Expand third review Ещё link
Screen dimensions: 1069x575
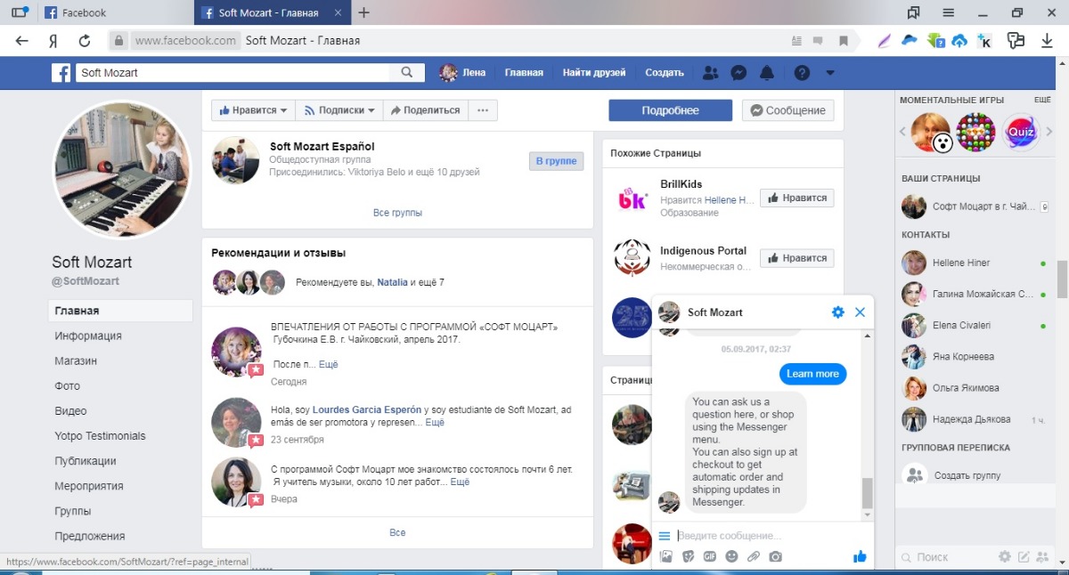(x=460, y=482)
